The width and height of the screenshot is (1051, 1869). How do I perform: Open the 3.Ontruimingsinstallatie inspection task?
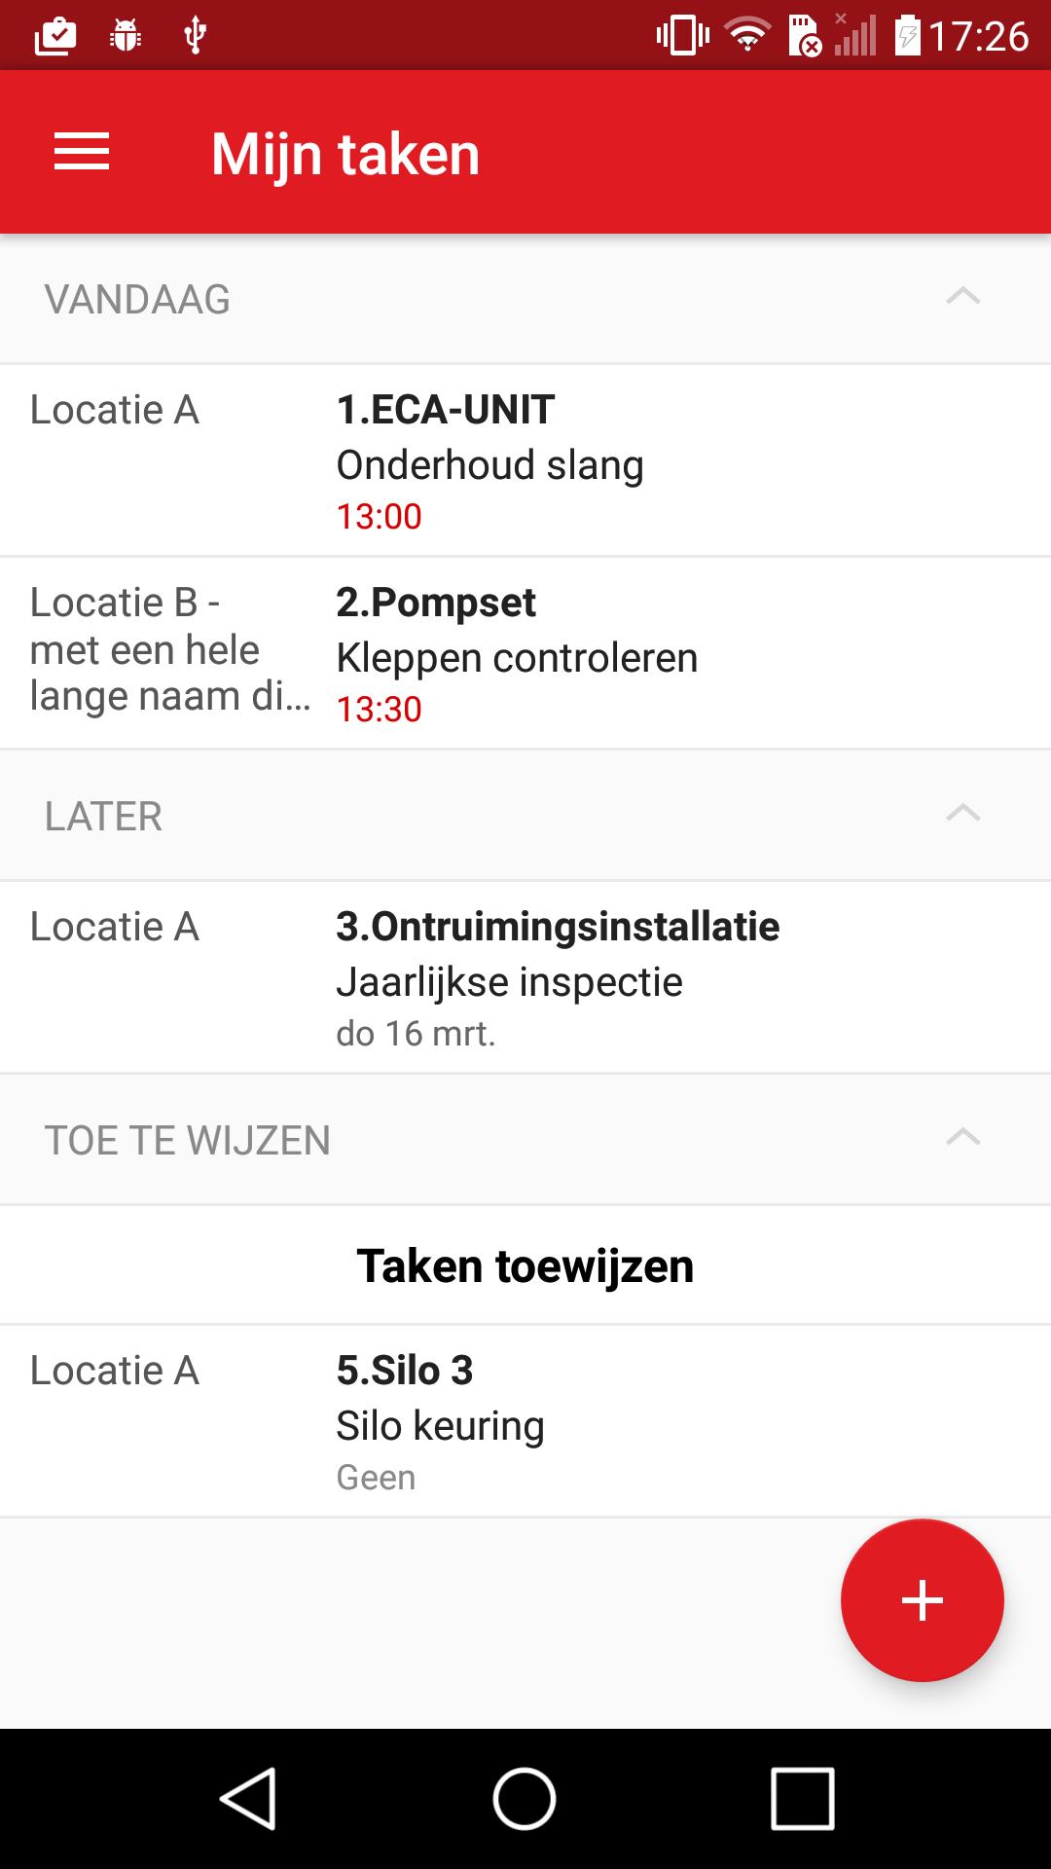(x=525, y=978)
